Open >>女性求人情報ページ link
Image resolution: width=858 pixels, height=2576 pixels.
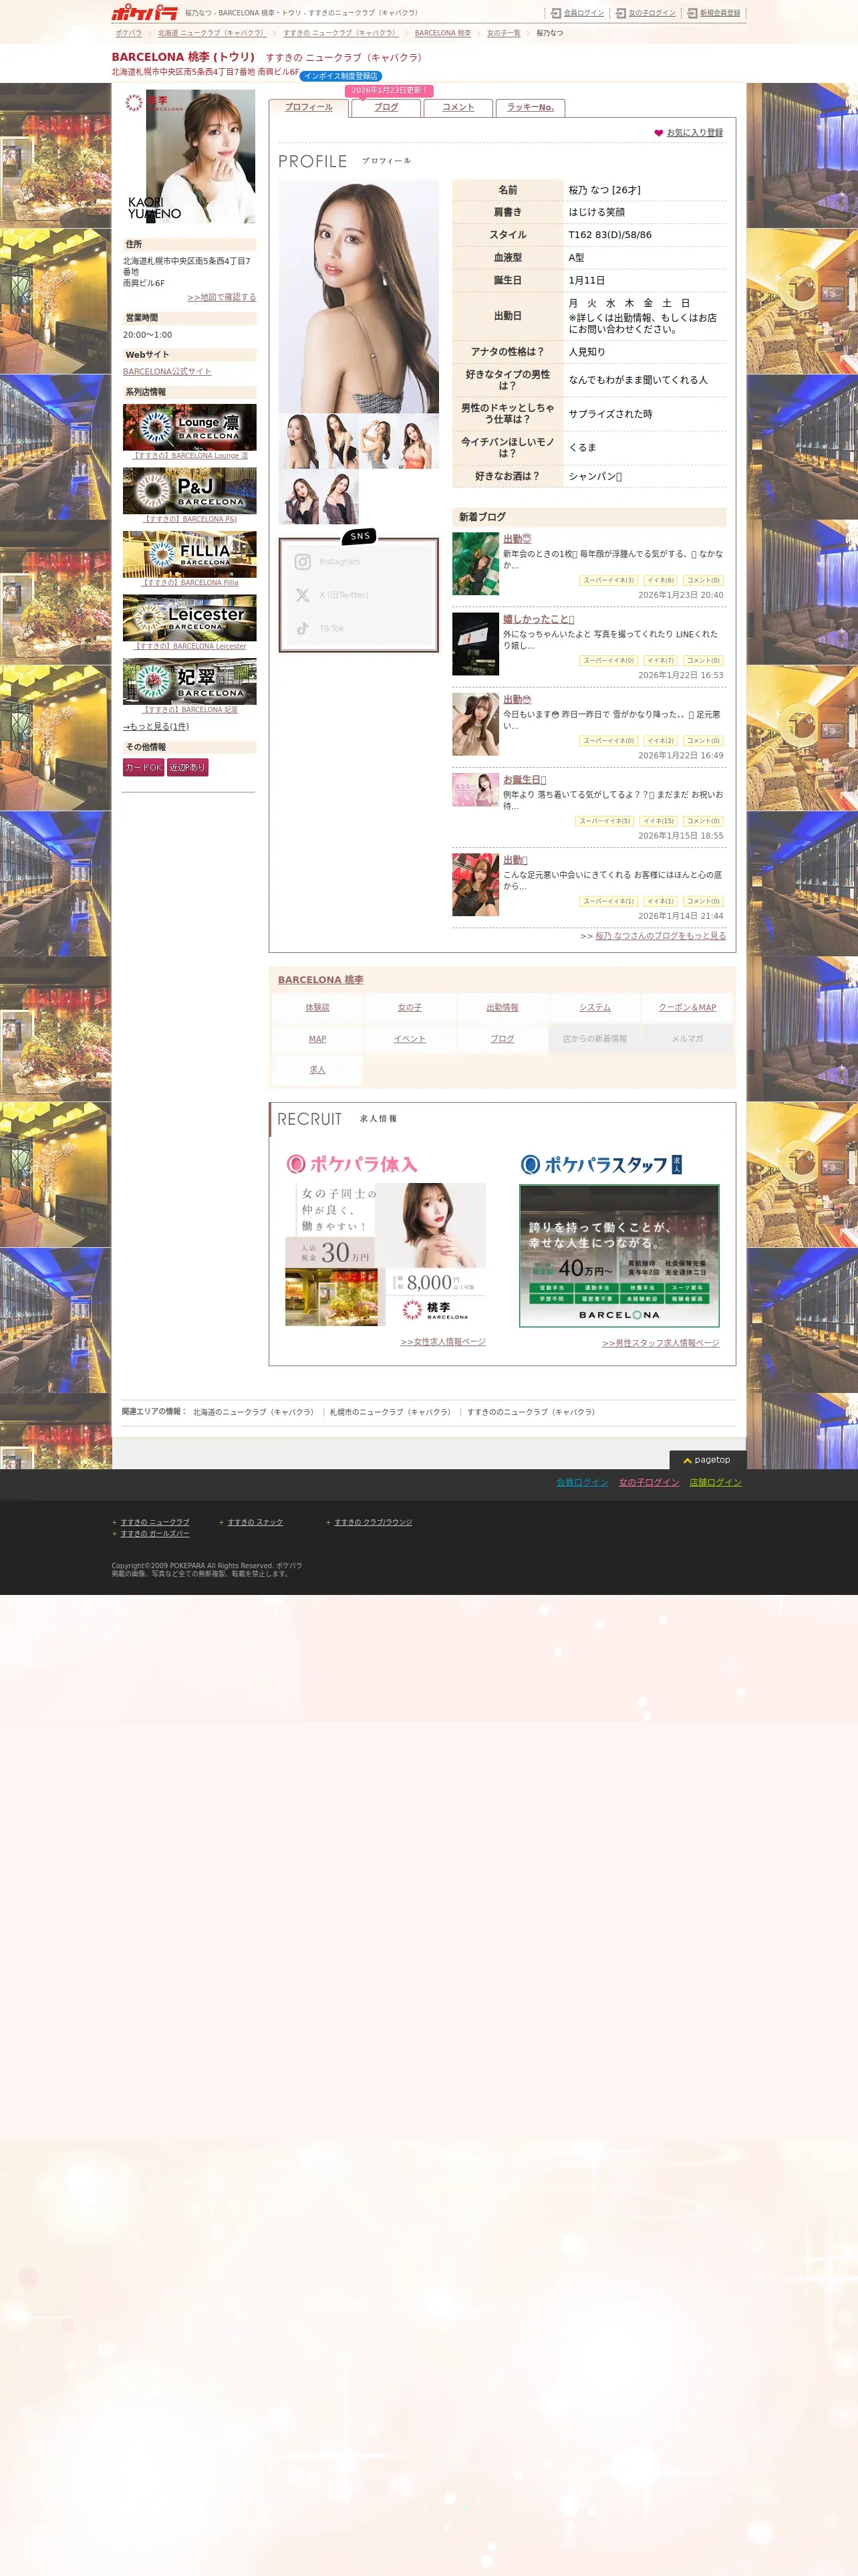[444, 1342]
